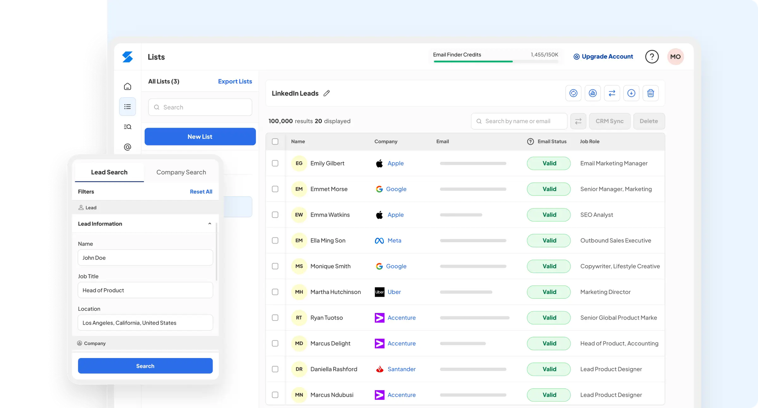Click the Company column header
This screenshot has height=408, width=758.
click(x=386, y=142)
